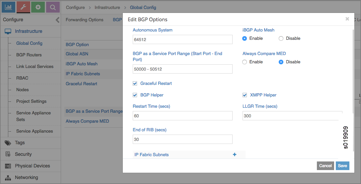This screenshot has width=361, height=184.
Task: Click the Cancel button
Action: coord(325,166)
